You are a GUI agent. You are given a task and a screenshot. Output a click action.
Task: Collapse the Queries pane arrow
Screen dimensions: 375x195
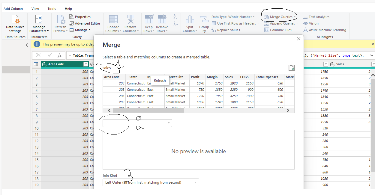(27, 45)
